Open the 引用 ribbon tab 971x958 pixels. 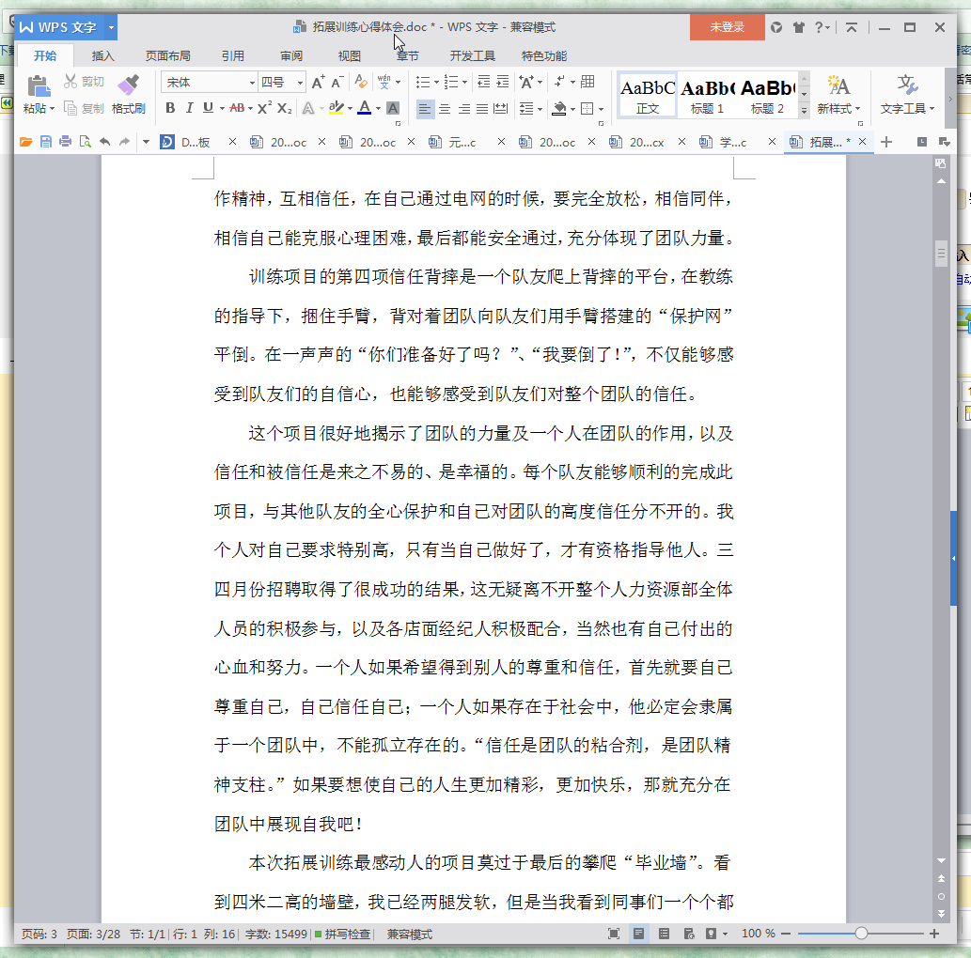click(232, 55)
